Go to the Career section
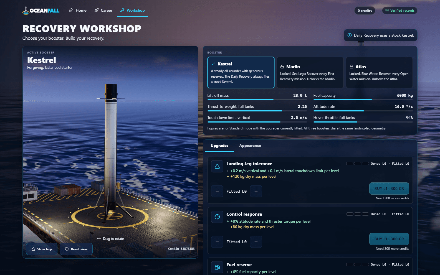 tap(103, 10)
